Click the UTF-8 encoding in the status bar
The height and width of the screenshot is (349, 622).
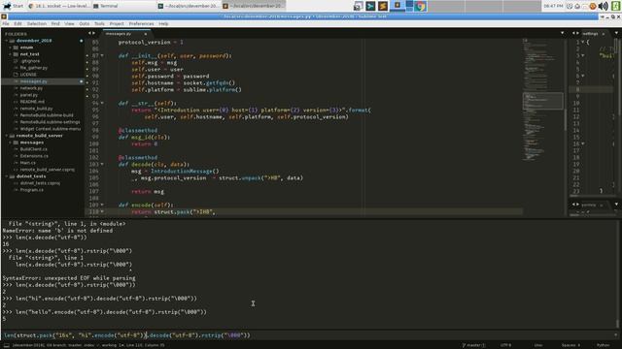(505, 345)
